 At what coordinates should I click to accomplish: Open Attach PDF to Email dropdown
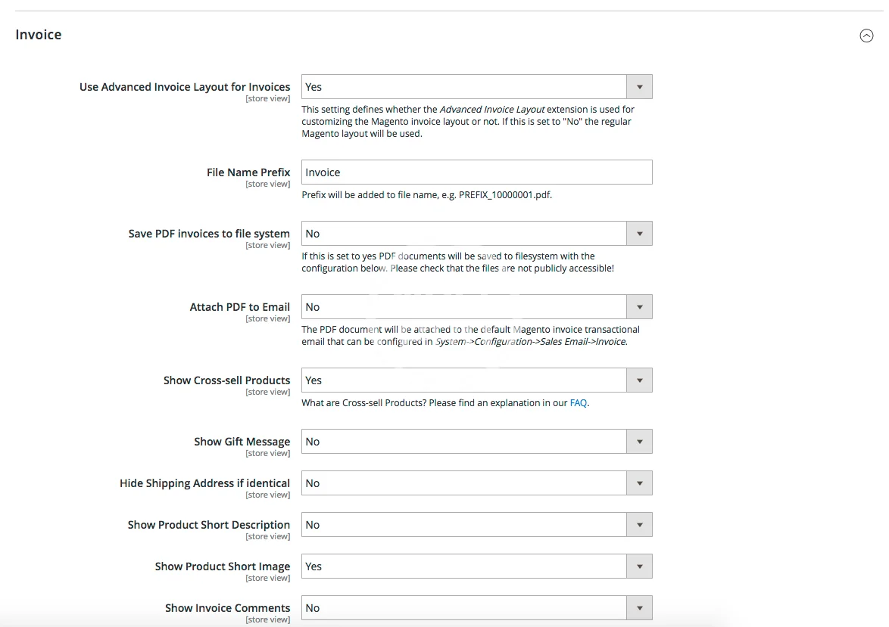point(463,307)
